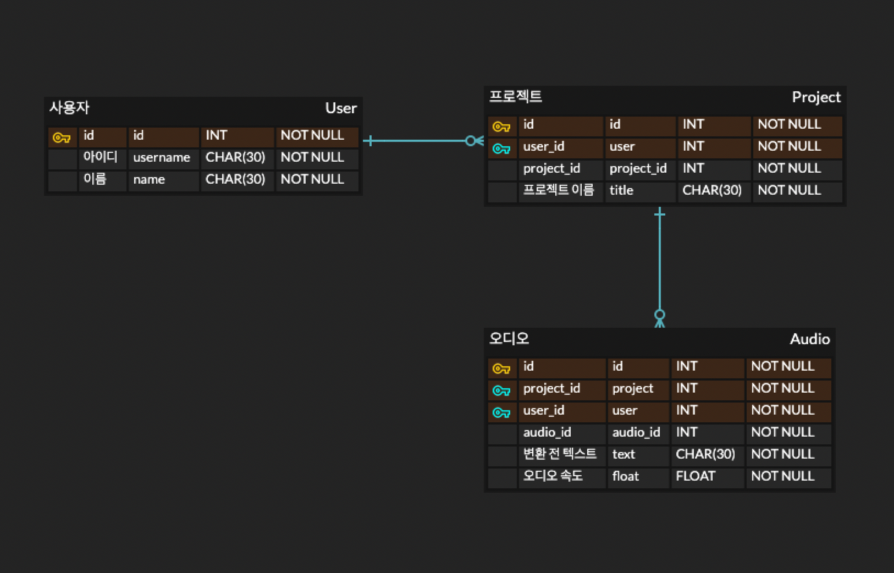The height and width of the screenshot is (573, 894).
Task: Click the yellow primary key icon in Audio table
Action: pos(501,368)
